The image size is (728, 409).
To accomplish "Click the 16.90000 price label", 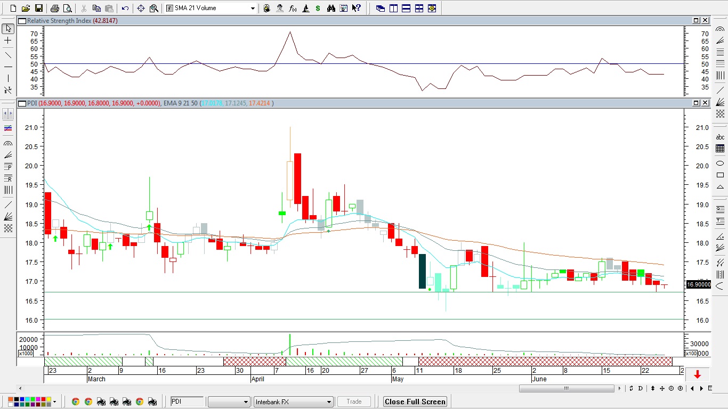I will (699, 285).
